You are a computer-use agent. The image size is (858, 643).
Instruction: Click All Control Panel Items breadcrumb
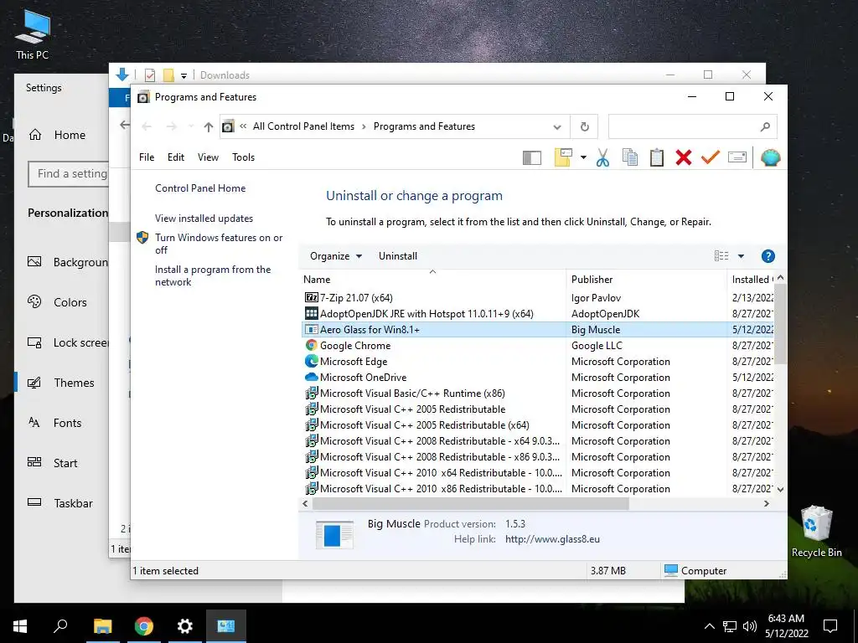tap(303, 126)
